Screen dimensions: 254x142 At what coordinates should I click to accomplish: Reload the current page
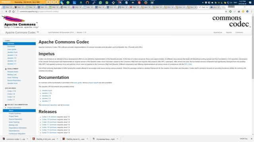(x=10, y=11)
